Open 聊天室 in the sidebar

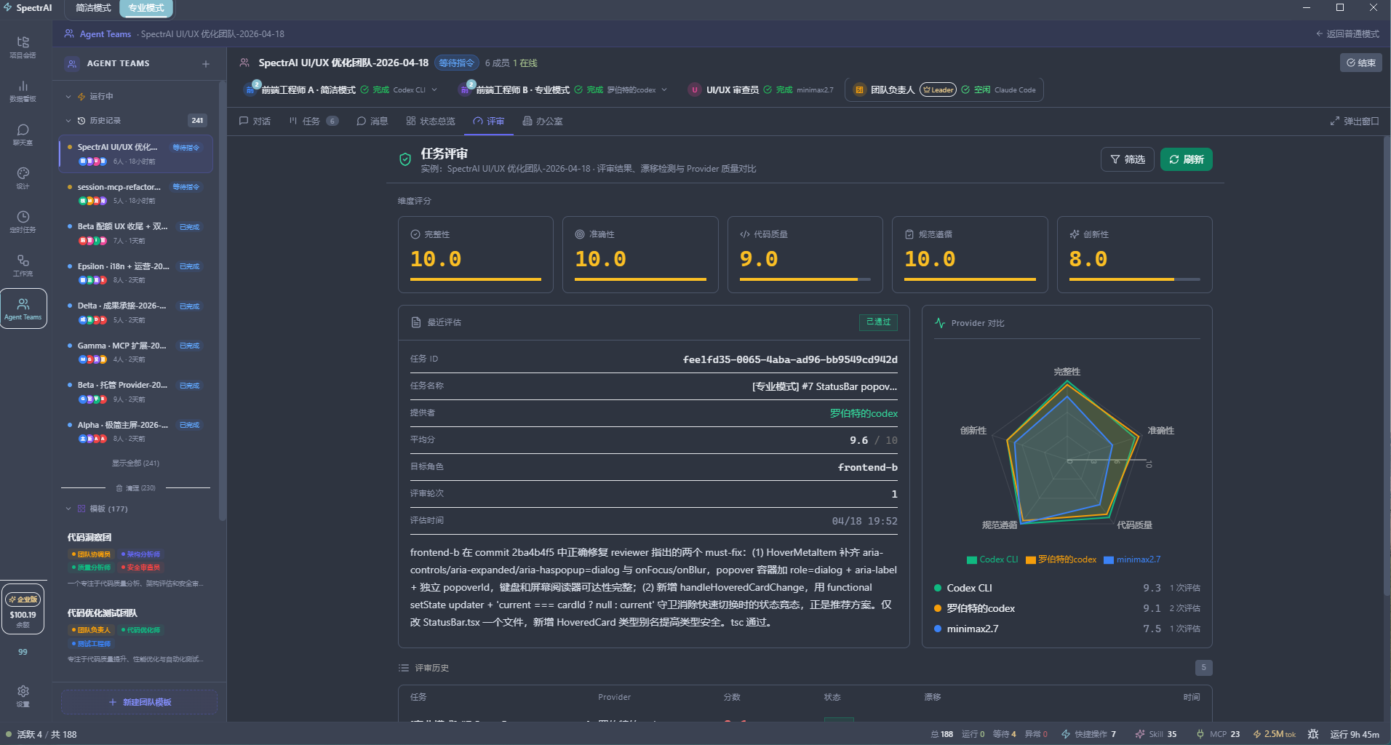point(23,134)
